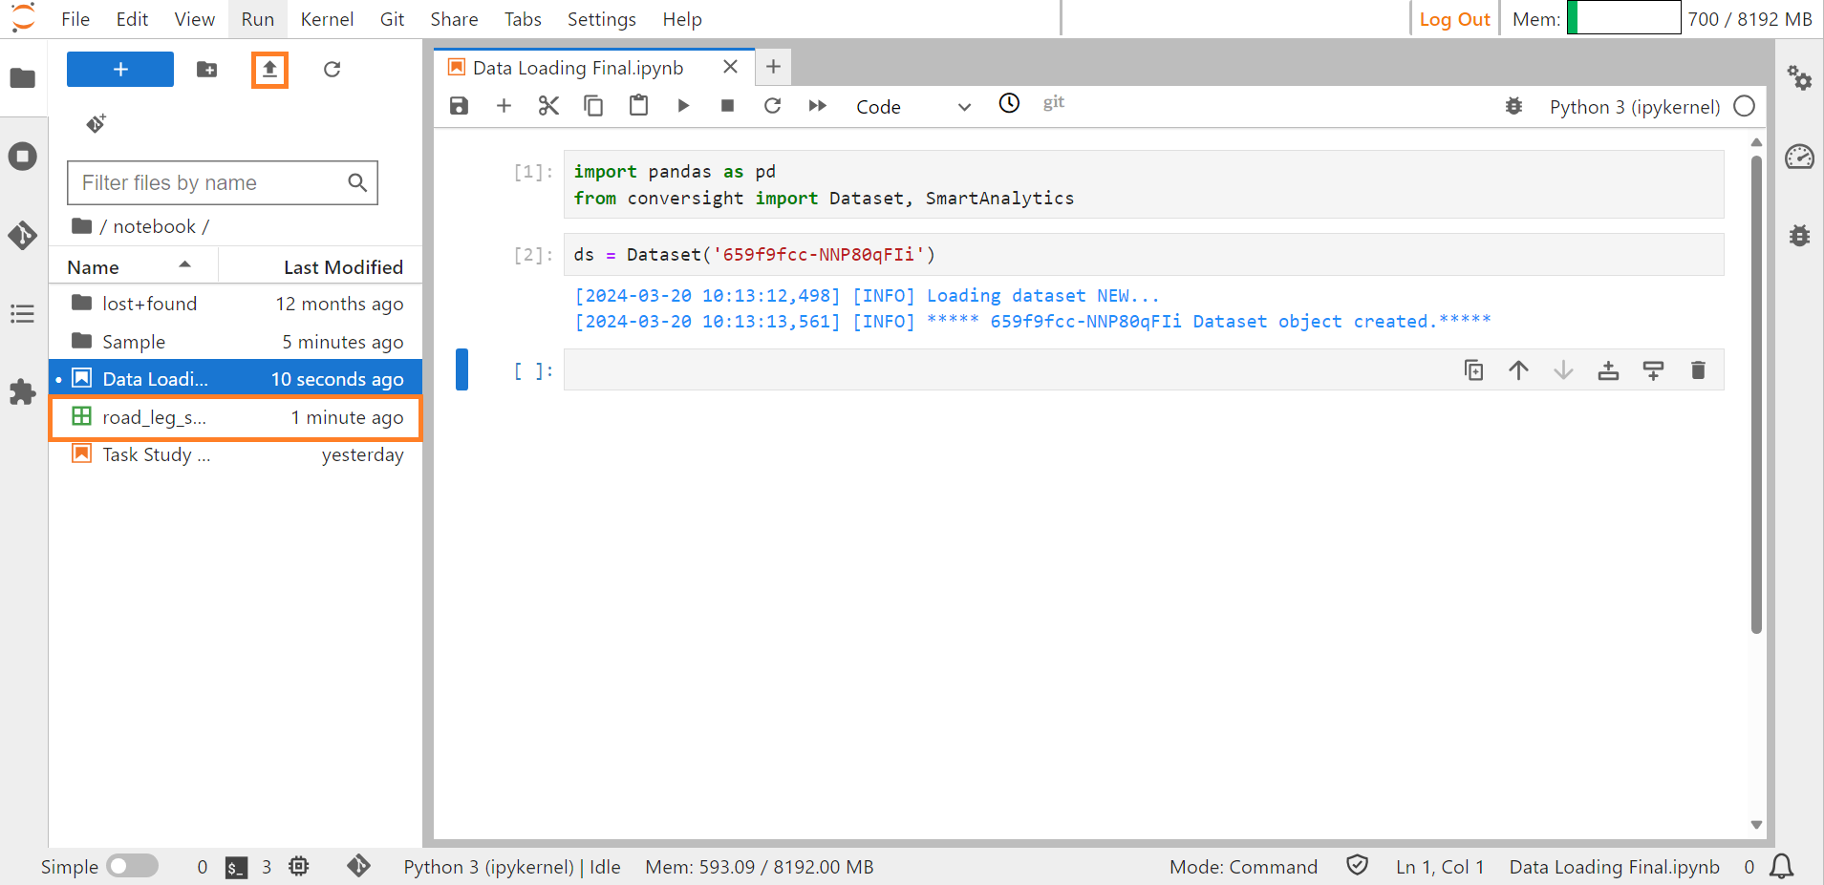This screenshot has width=1824, height=885.
Task: Create a new folder in file browser
Action: pyautogui.click(x=206, y=70)
